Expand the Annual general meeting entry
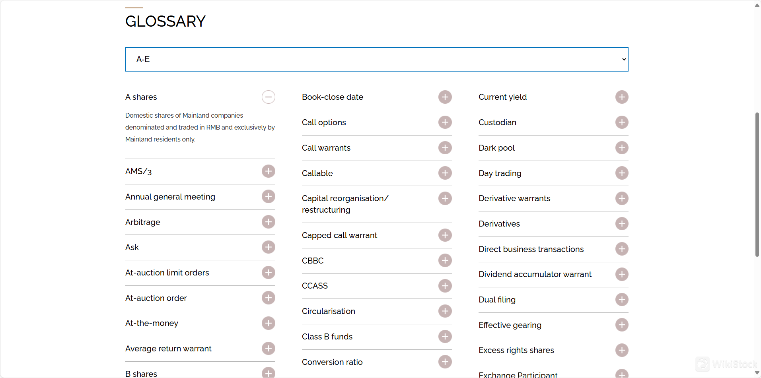This screenshot has width=761, height=378. click(x=268, y=197)
